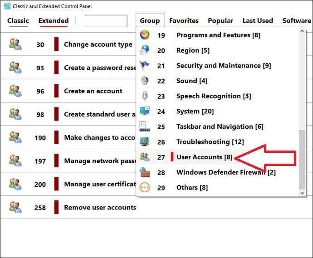Click the group list scrollbar up arrow
Screen dimensions: 313x258
[x=302, y=31]
